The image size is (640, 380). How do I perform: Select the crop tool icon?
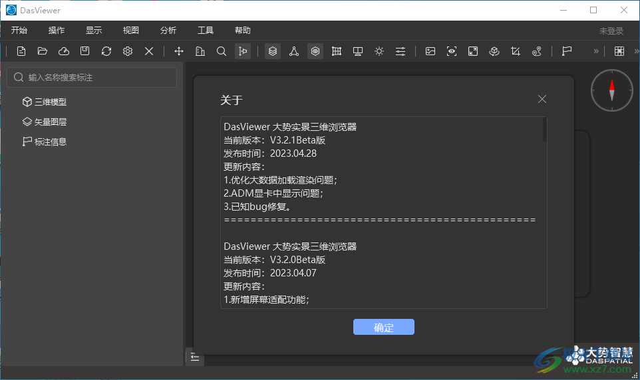tap(516, 51)
